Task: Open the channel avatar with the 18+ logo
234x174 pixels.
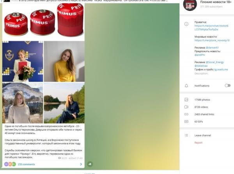Action: [x=190, y=5]
